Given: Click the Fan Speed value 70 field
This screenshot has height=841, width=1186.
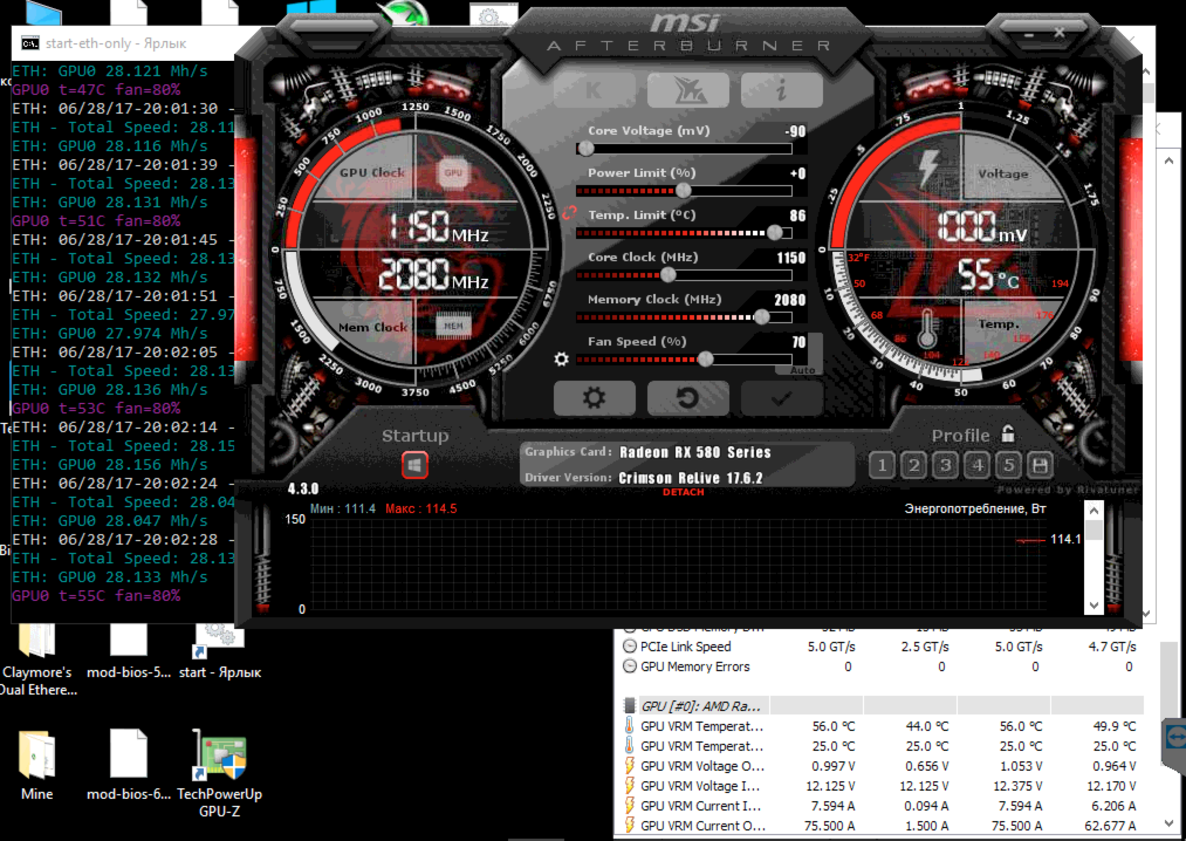Looking at the screenshot, I should (x=799, y=342).
